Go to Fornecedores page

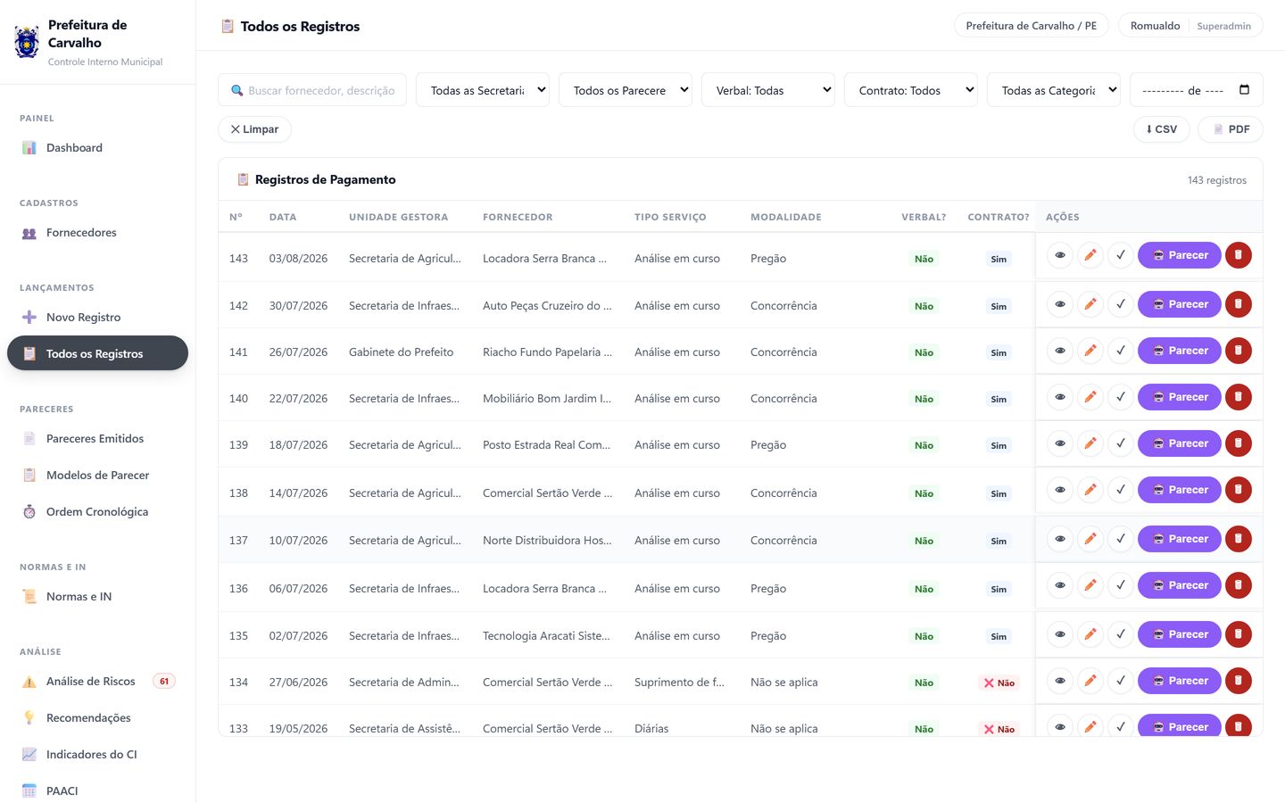97,233
